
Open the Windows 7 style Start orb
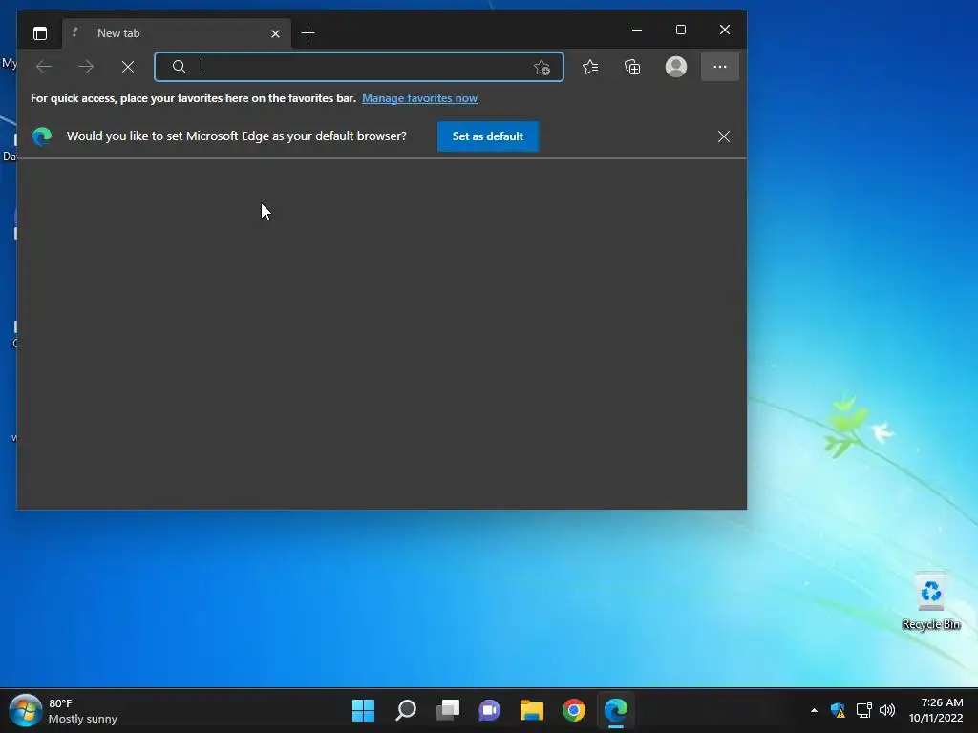[x=25, y=710]
